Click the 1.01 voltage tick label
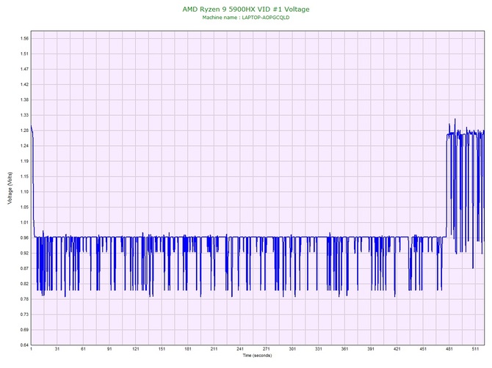 coord(24,223)
